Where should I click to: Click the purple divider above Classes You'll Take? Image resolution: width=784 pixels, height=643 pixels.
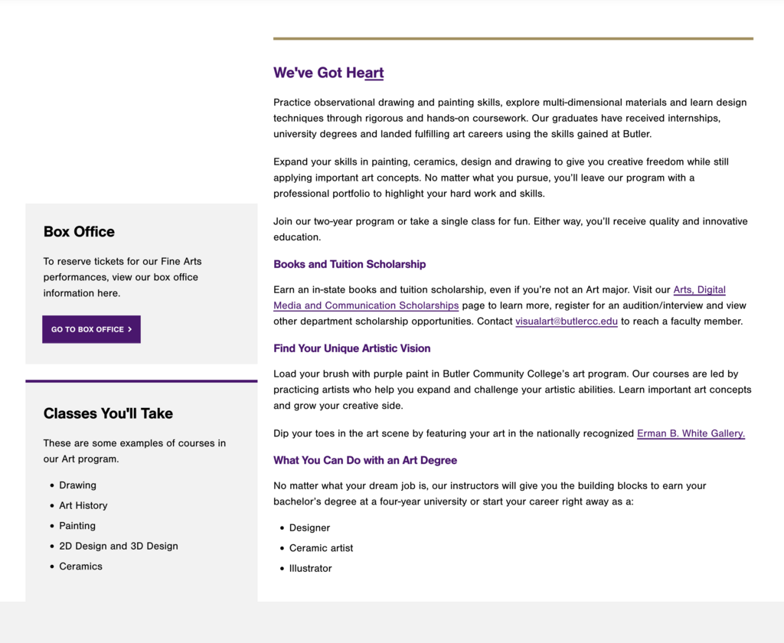pyautogui.click(x=141, y=380)
